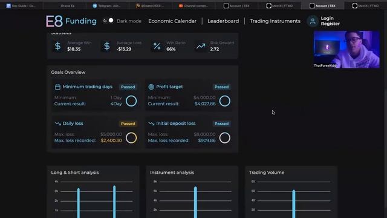This screenshot has height=218, width=387.
Task: Open the Trading Instruments page
Action: coord(275,21)
